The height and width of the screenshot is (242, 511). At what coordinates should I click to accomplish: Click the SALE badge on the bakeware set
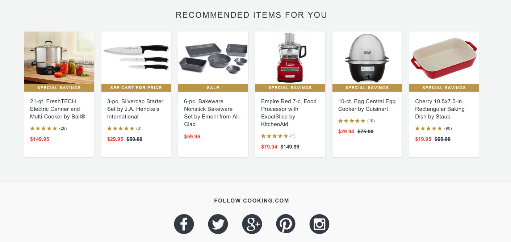coord(213,87)
